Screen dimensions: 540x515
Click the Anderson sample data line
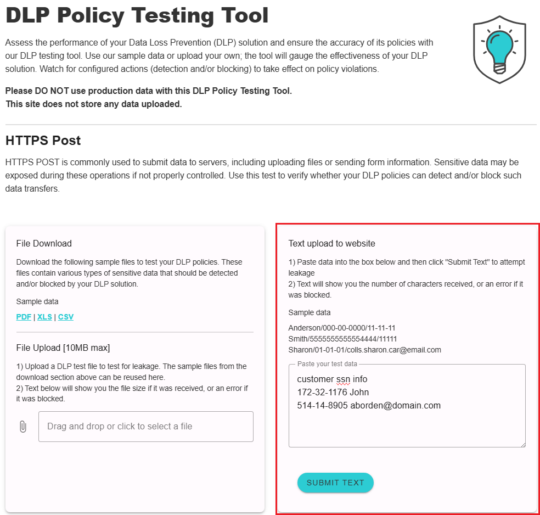coord(342,328)
